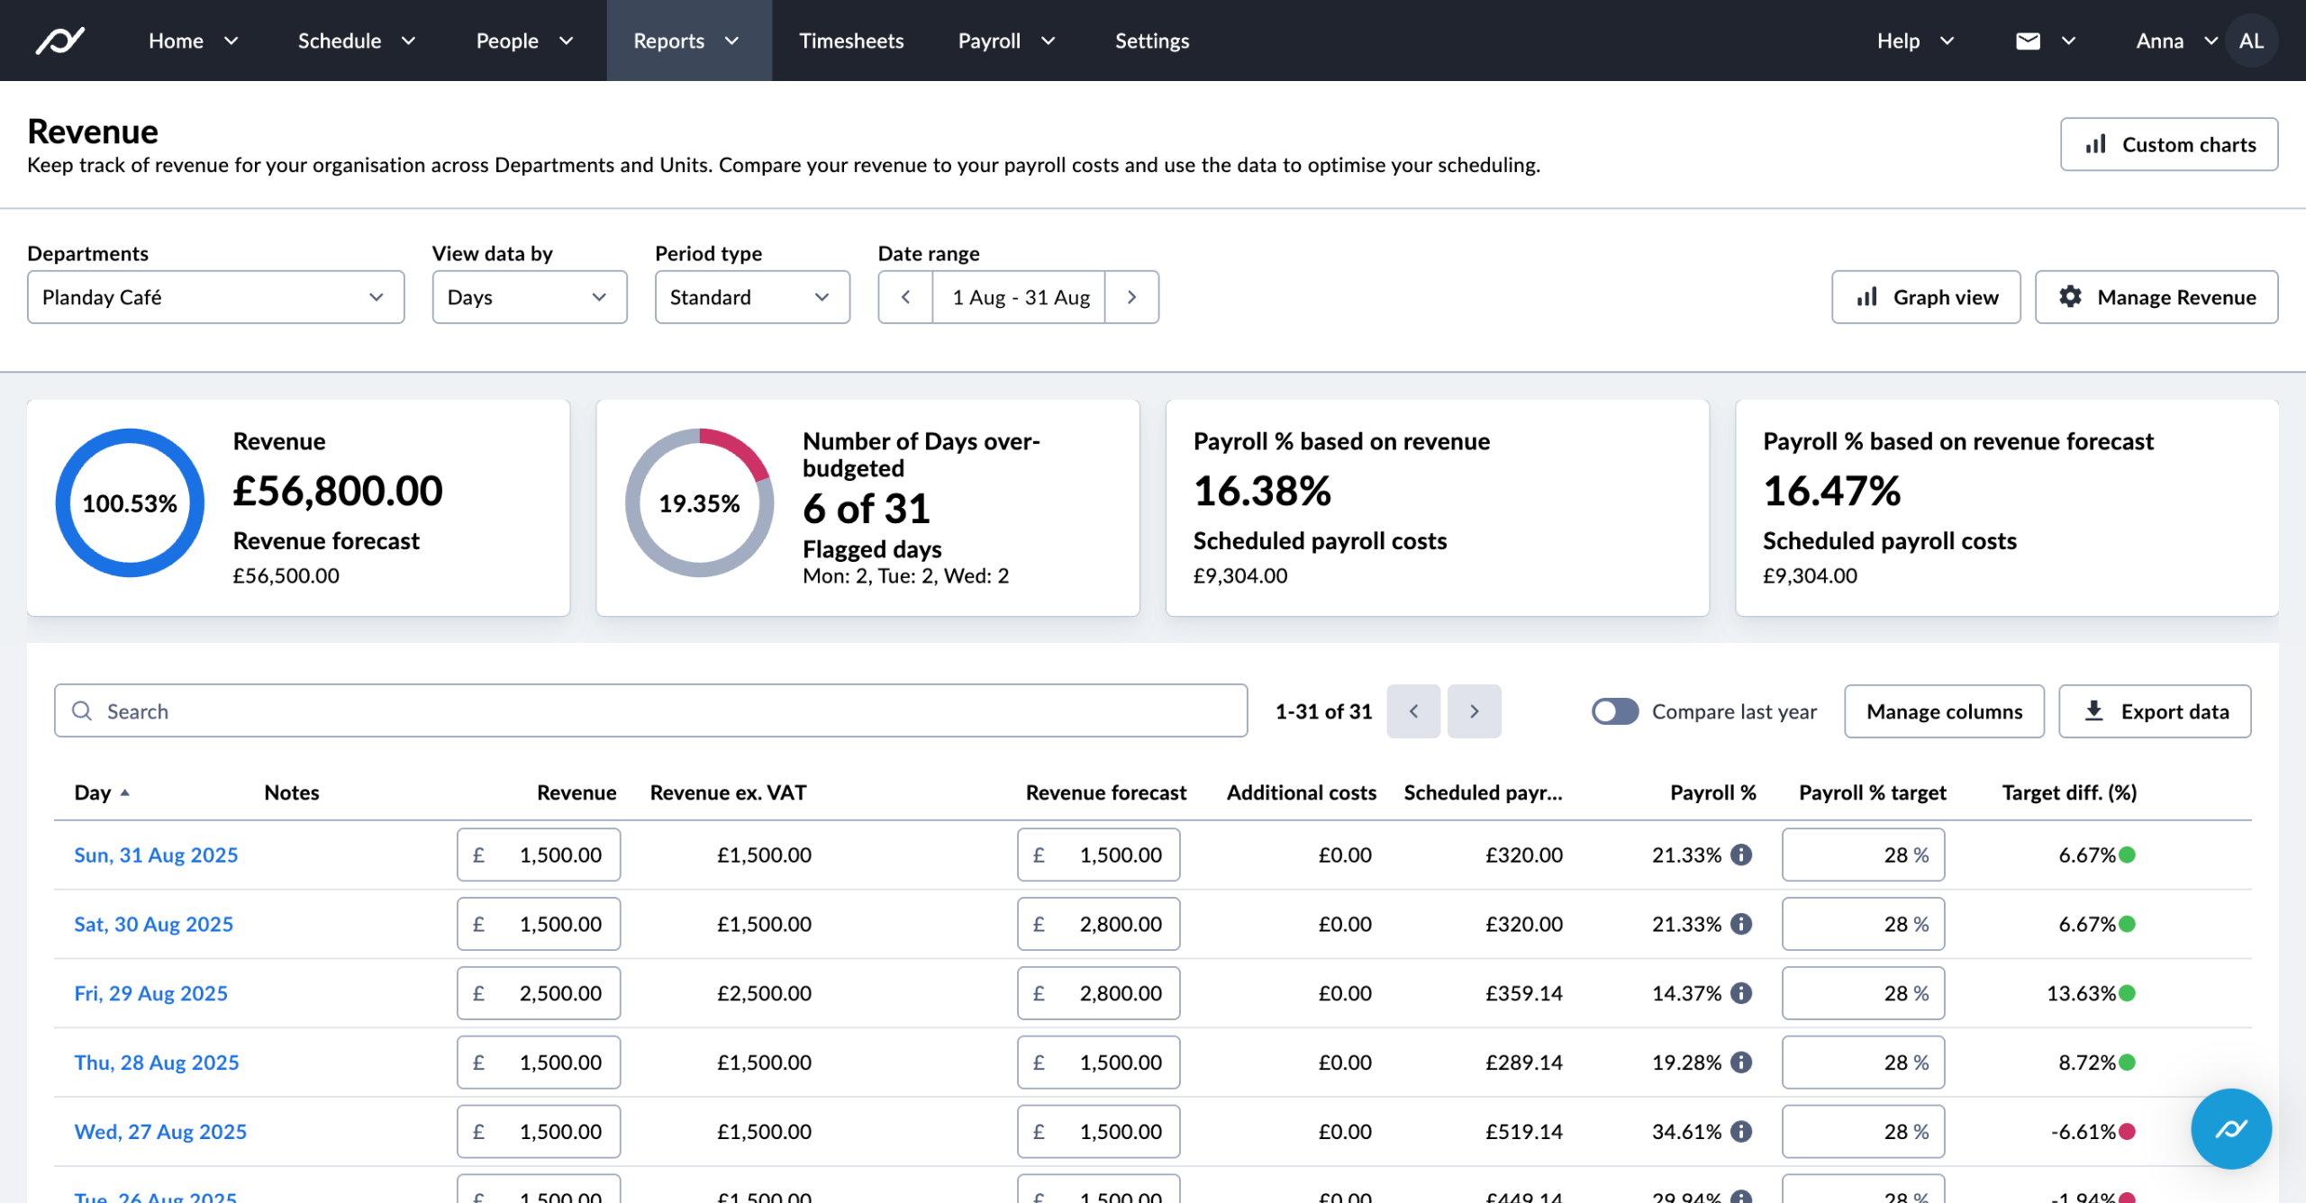The image size is (2306, 1203).
Task: Click the info icon beside 21.33% payroll
Action: point(1740,855)
